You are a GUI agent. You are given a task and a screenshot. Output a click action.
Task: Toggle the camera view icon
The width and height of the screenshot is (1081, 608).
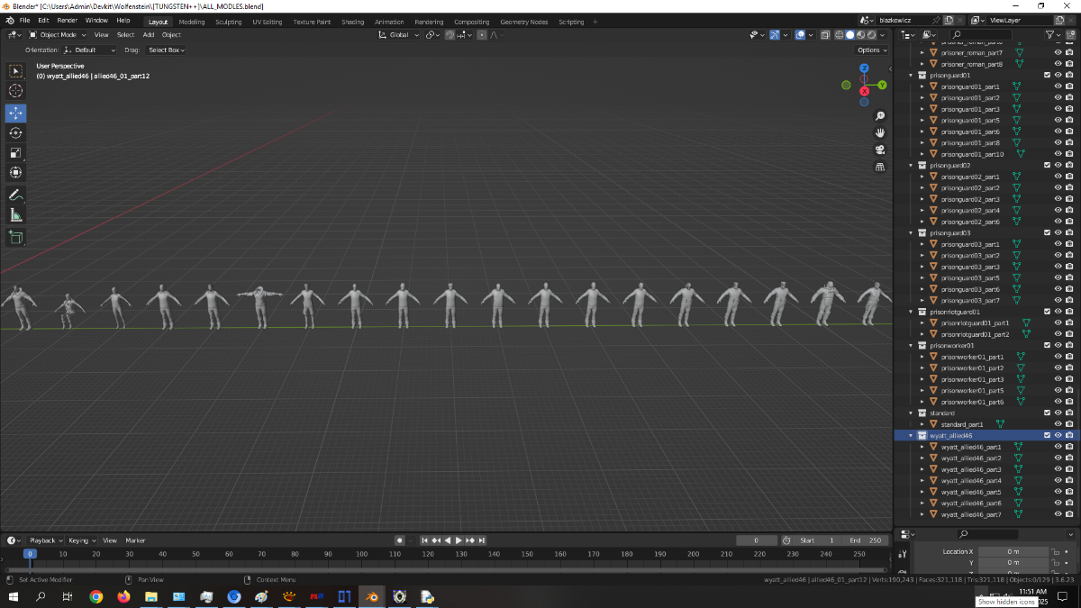[x=880, y=150]
